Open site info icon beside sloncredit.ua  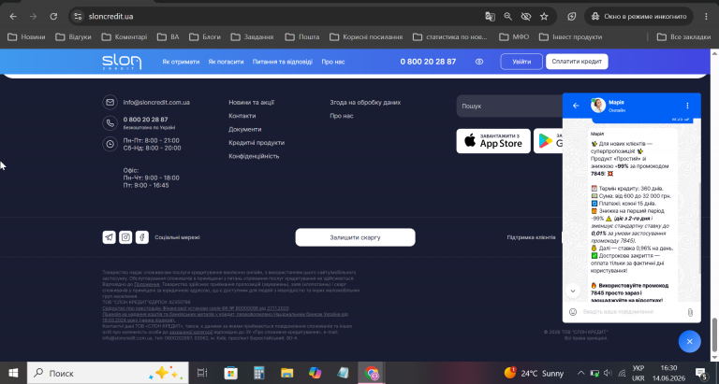(x=78, y=17)
